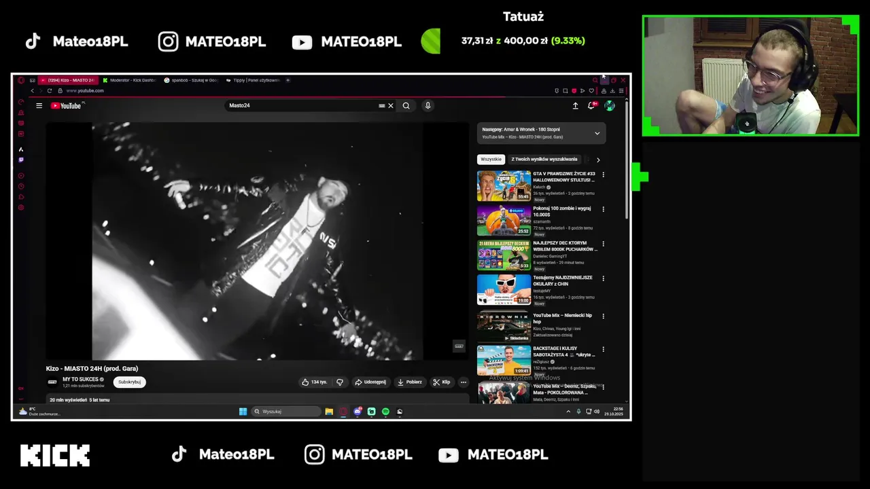Open BACKSTAGE I KULISY SABOTAŻYSTA 4 title
Screen dimensions: 870x489
[564, 351]
